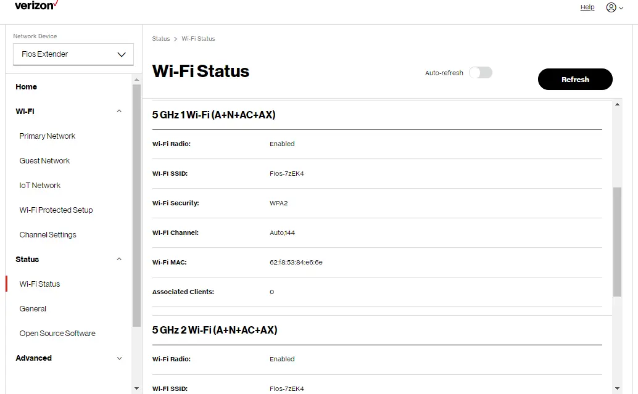Open the Help link
Image resolution: width=638 pixels, height=394 pixels.
coord(587,7)
